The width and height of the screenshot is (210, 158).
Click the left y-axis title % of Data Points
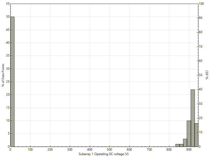click(3, 75)
